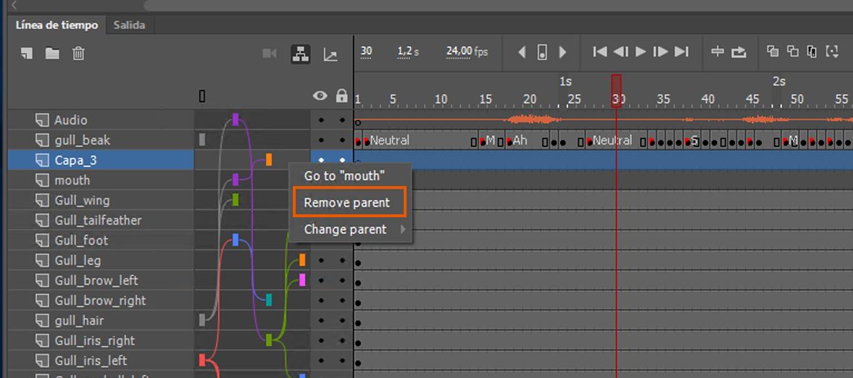Open the modify markers dropdown icon

click(x=832, y=51)
